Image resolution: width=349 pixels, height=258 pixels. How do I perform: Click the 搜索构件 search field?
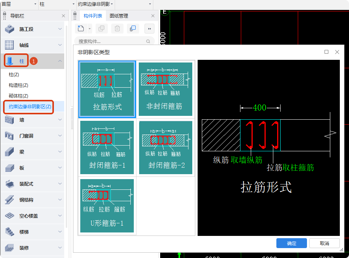(111, 41)
